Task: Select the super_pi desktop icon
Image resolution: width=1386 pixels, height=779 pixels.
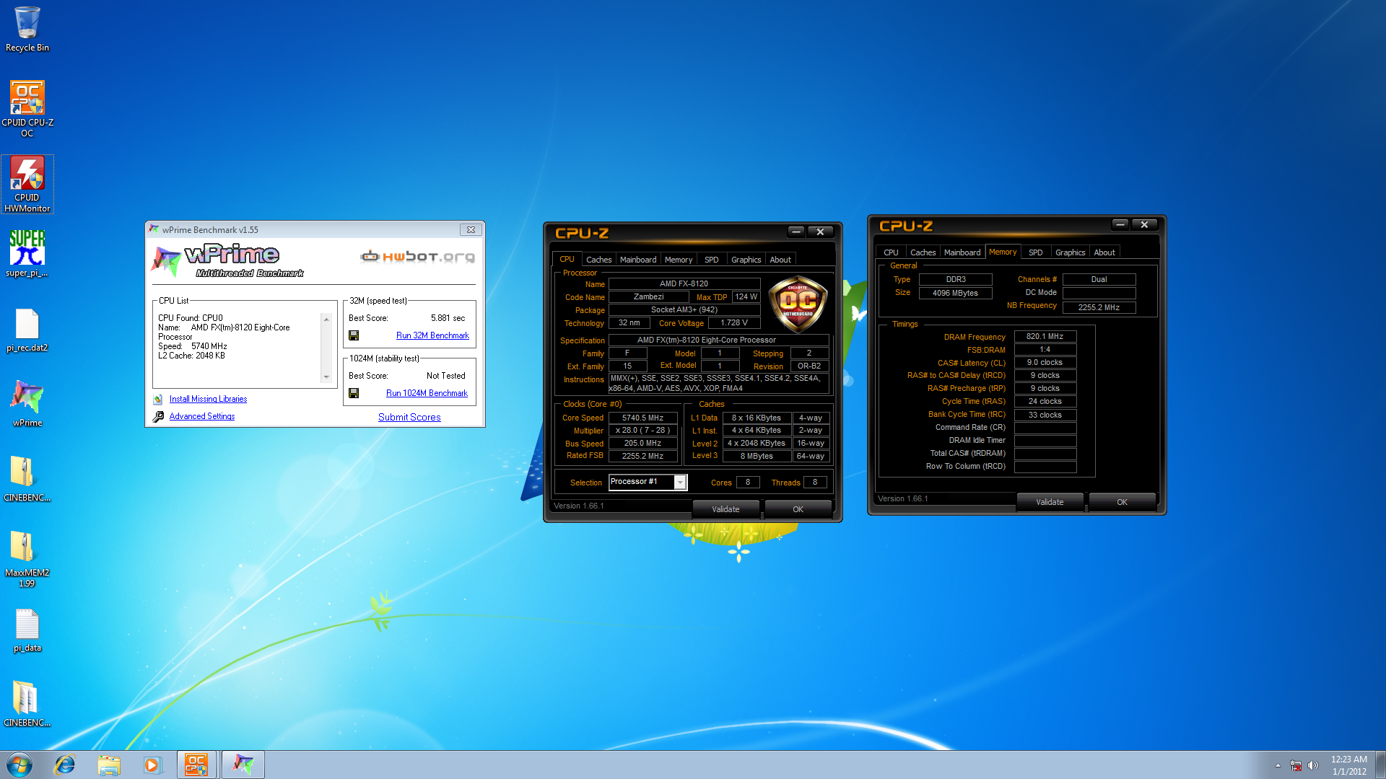Action: pyautogui.click(x=27, y=253)
